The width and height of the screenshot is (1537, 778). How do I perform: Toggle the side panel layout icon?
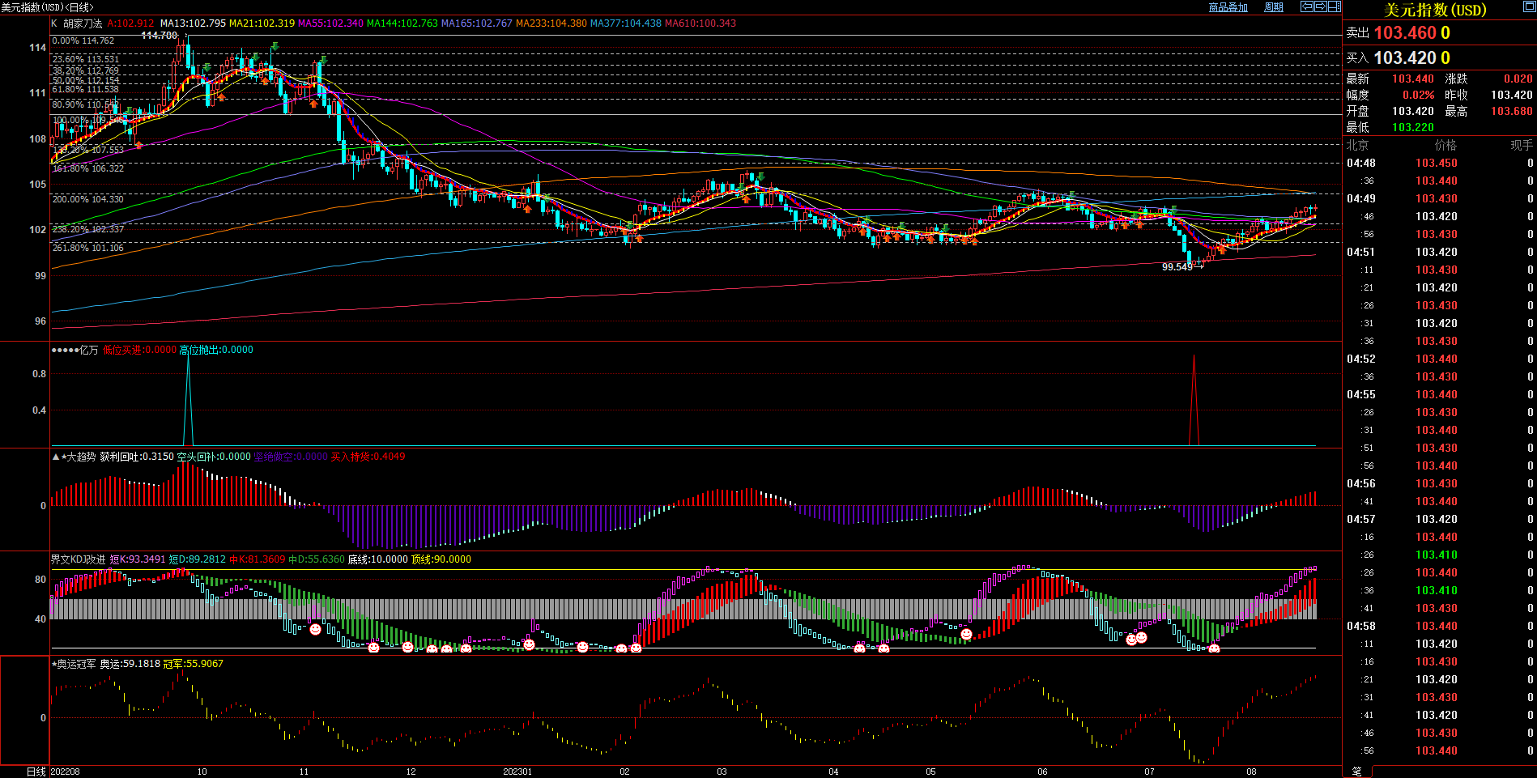[1334, 6]
